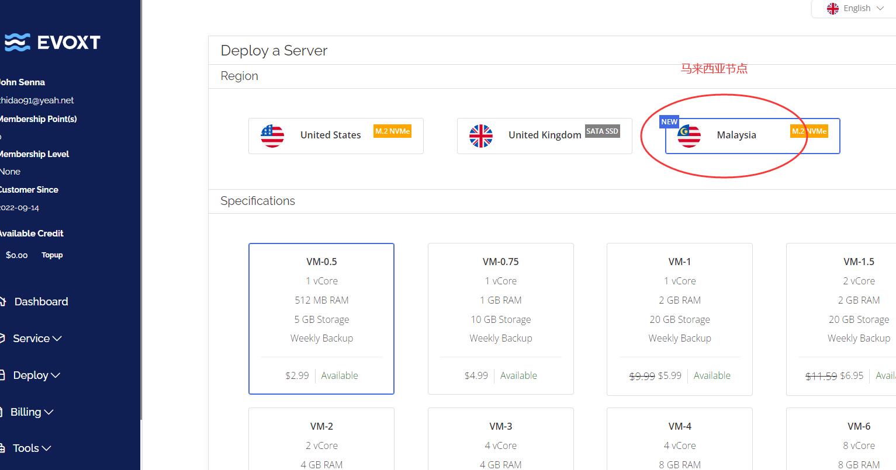This screenshot has height=470, width=896.
Task: Click the $5.99 discounted price on VM-1
Action: pos(670,375)
